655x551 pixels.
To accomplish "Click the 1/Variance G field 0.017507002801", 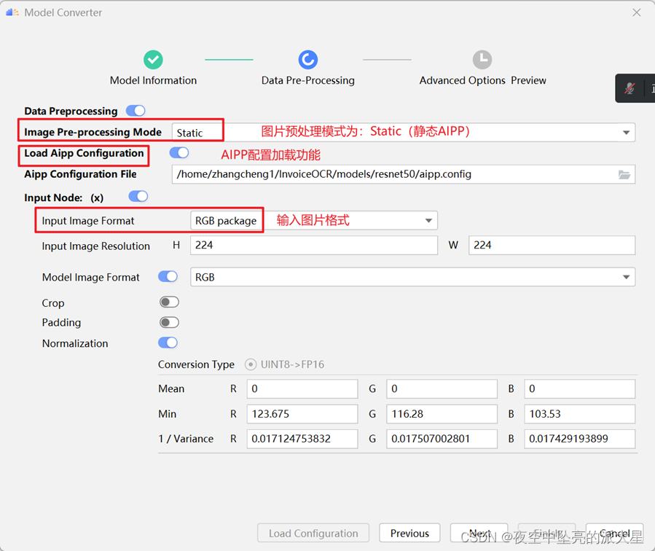I will pos(442,439).
